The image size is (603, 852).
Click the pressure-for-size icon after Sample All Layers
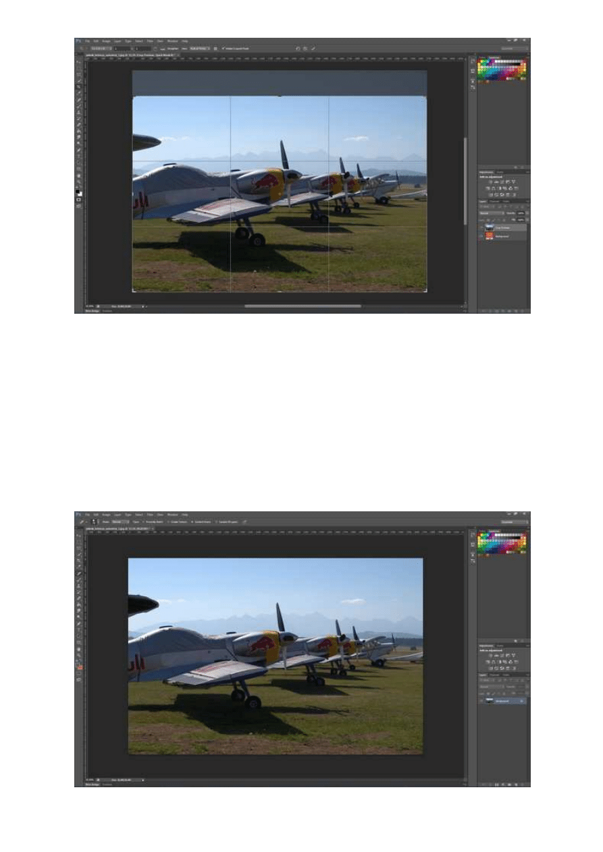pyautogui.click(x=244, y=522)
